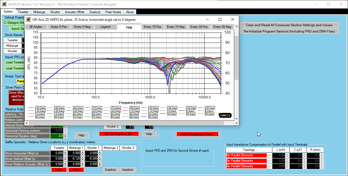Open the Duelund tab

tap(95, 12)
